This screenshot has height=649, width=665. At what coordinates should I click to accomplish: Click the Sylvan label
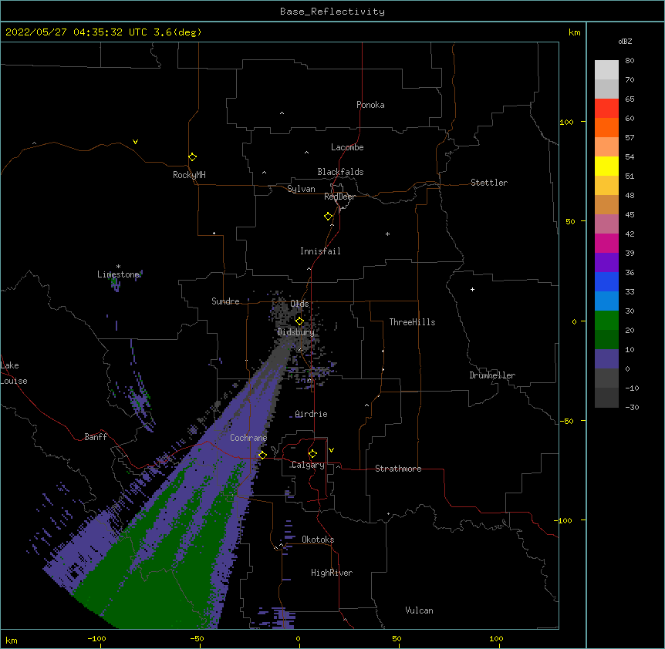(x=301, y=189)
